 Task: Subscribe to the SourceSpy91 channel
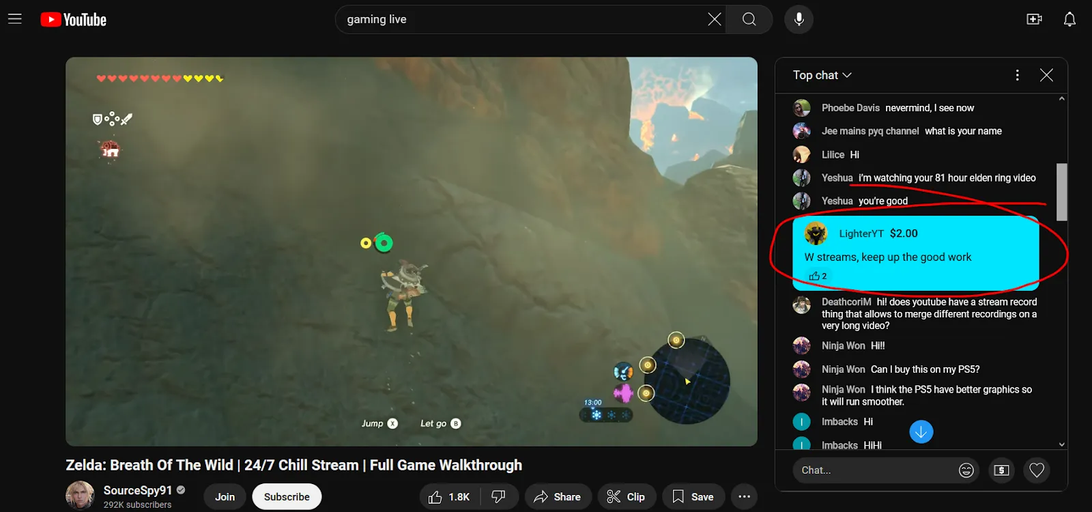pos(287,497)
